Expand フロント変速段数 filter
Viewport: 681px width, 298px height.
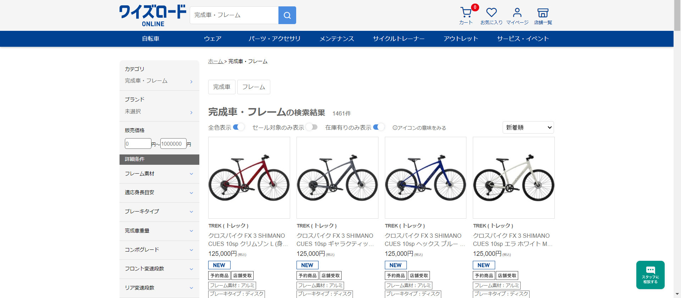(159, 269)
